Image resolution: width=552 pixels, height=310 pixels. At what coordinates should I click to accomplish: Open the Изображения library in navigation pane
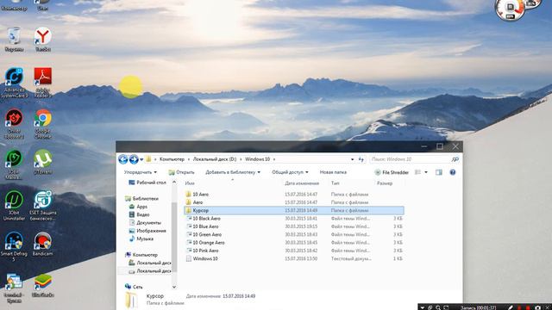coord(147,231)
